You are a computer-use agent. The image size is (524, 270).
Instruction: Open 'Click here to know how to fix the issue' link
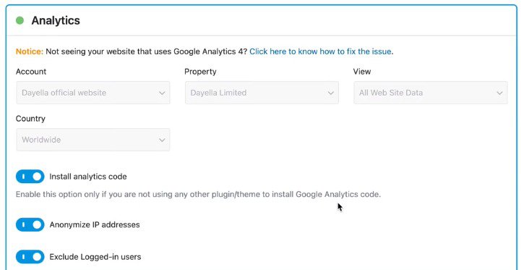[x=320, y=51]
